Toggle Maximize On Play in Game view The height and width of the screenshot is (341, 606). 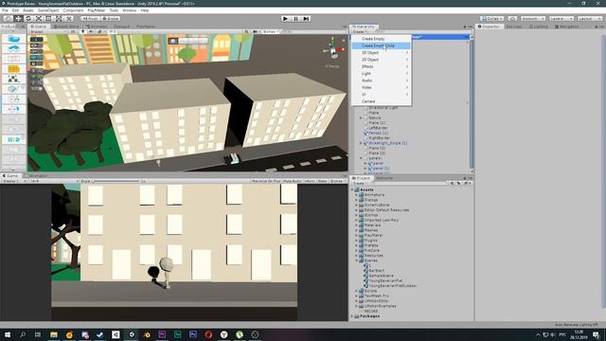coord(266,181)
